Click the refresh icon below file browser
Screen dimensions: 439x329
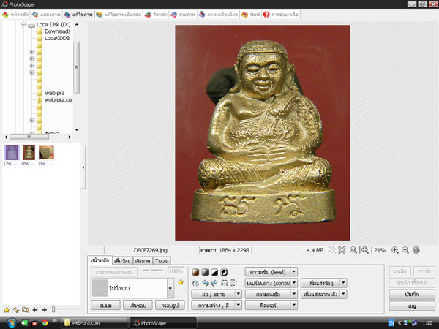coord(16,310)
